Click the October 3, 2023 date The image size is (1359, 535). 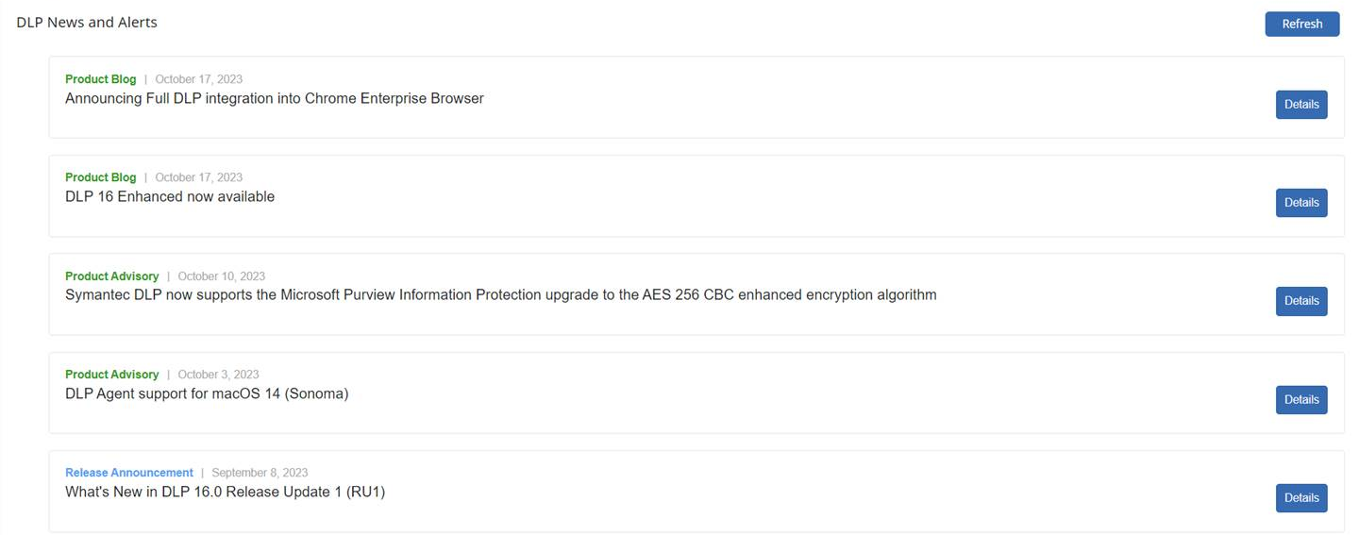pyautogui.click(x=218, y=375)
